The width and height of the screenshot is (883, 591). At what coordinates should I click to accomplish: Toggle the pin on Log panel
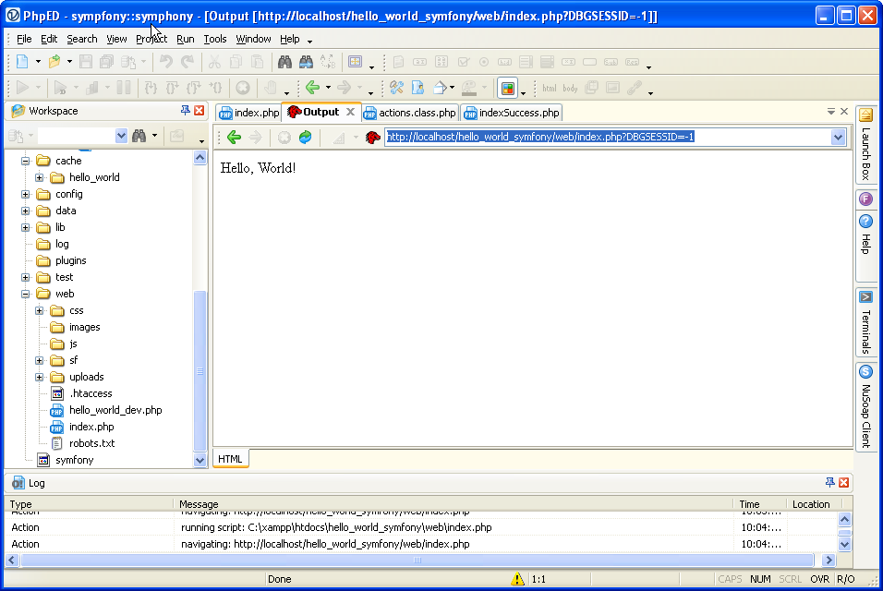(829, 483)
